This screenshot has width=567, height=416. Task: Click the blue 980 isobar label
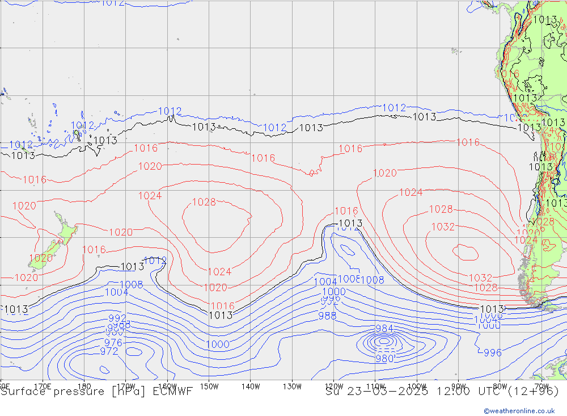[x=384, y=359]
